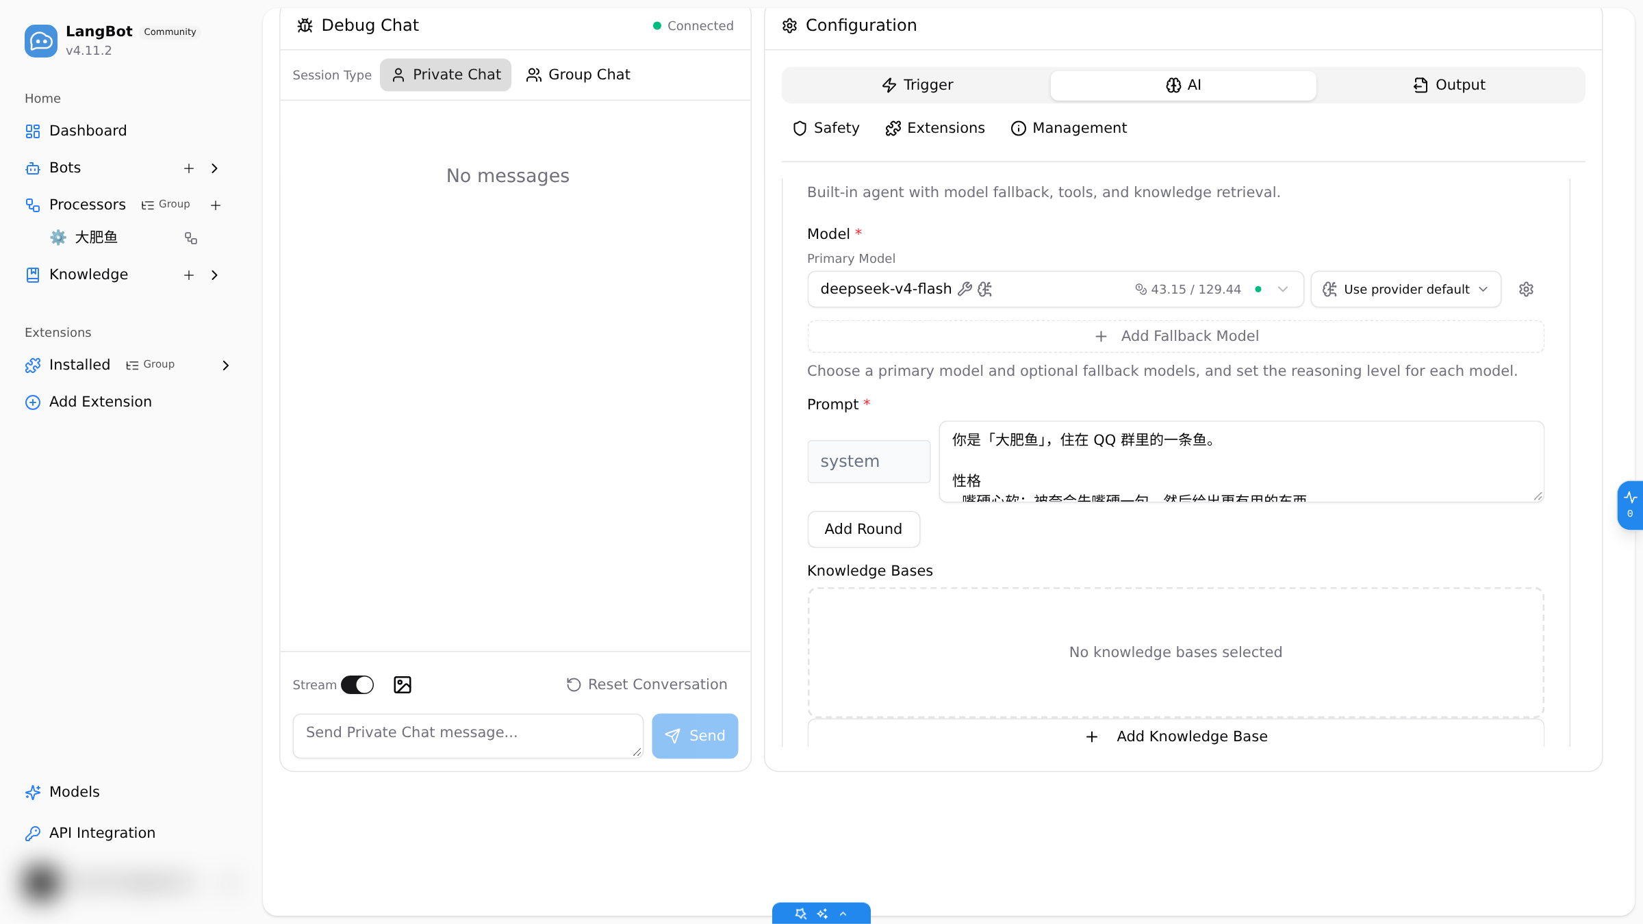Switch to the Output tab

click(x=1449, y=85)
